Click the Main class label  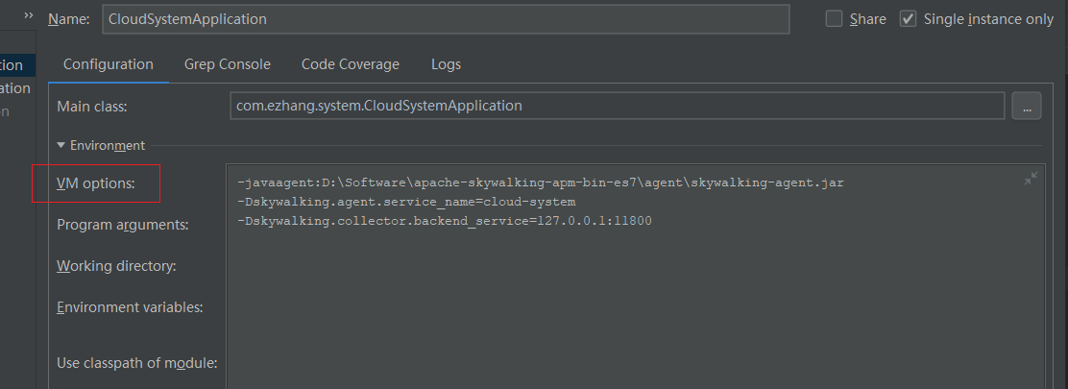coord(92,107)
